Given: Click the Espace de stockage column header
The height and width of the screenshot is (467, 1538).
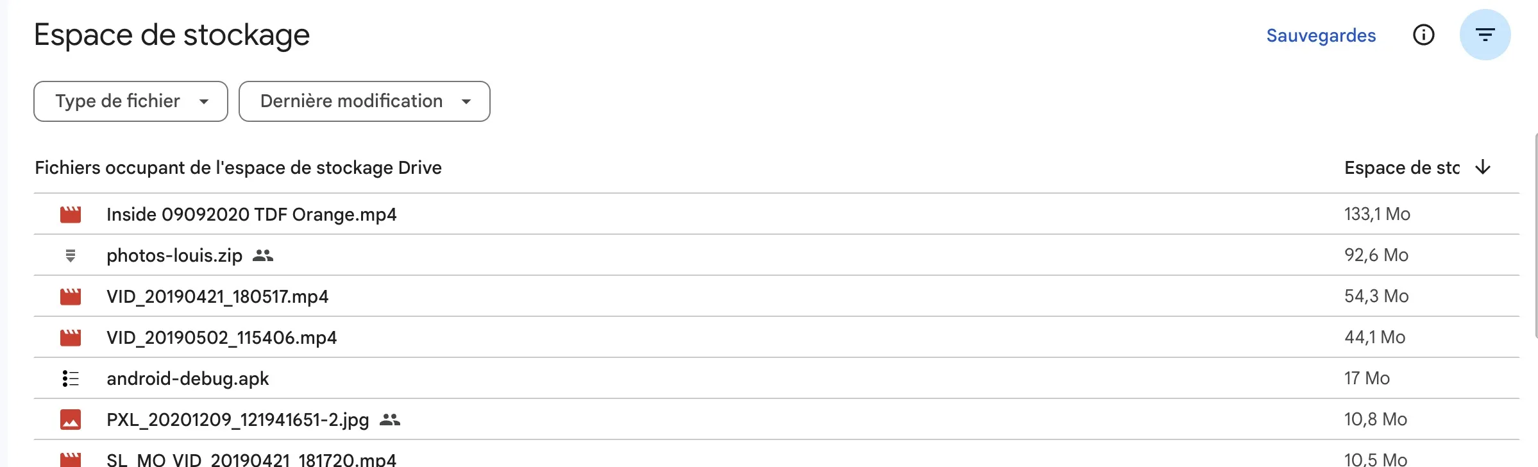Looking at the screenshot, I should [x=1401, y=167].
